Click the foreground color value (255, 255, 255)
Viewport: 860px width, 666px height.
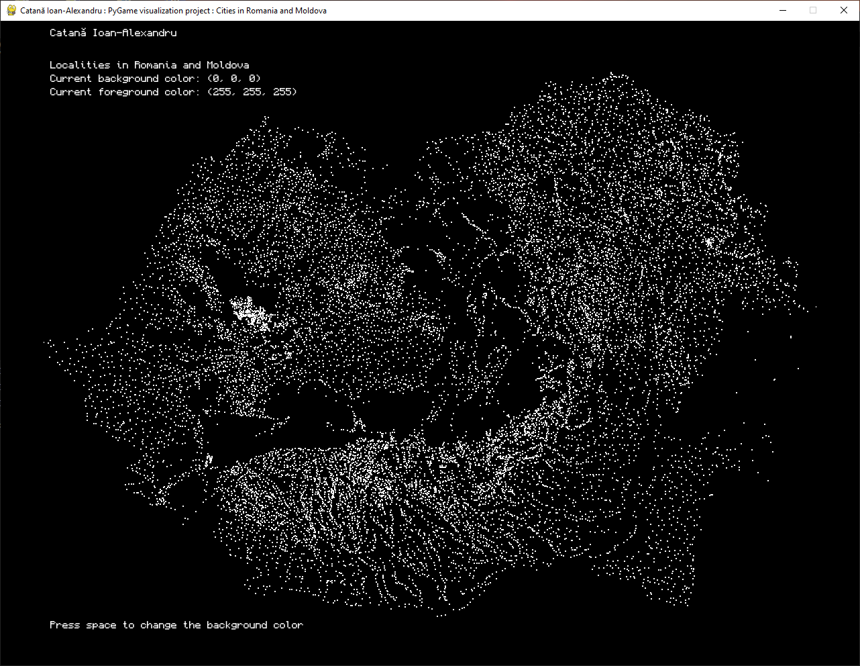tap(252, 92)
